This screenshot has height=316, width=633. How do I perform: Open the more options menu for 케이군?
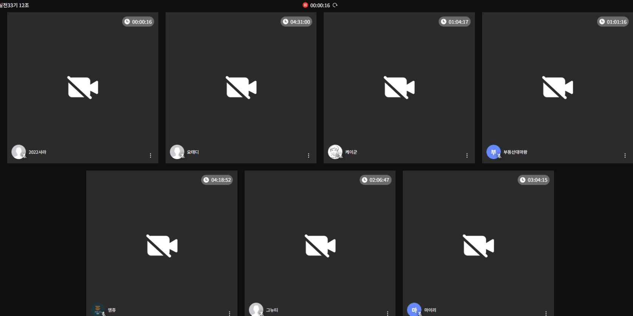click(x=467, y=155)
